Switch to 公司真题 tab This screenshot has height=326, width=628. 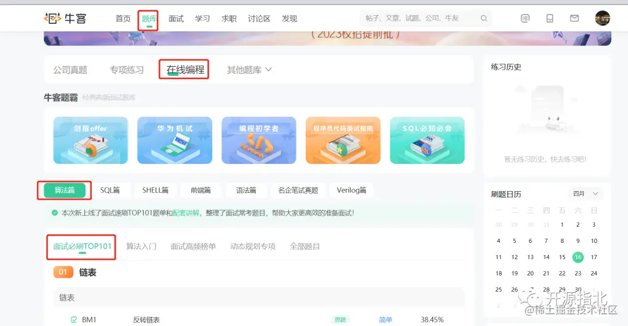coord(70,70)
